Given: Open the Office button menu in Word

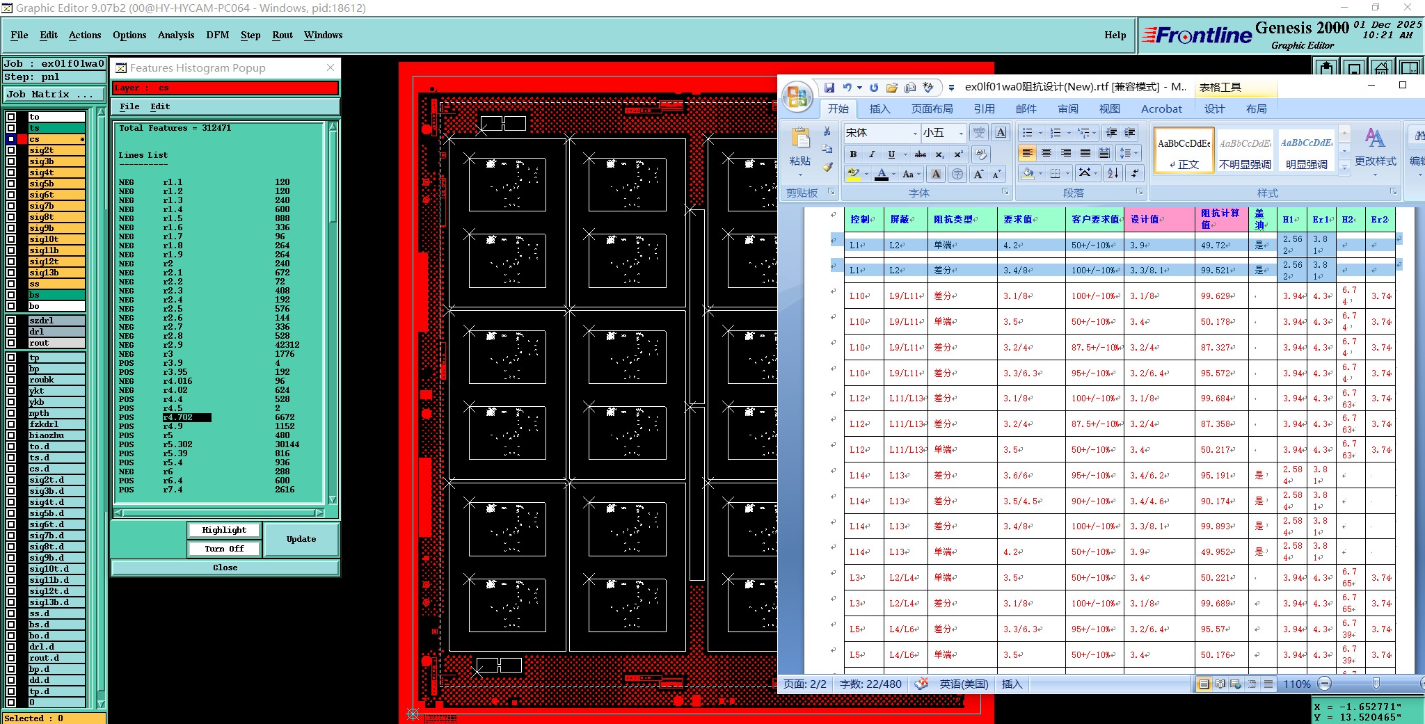Looking at the screenshot, I should (797, 97).
